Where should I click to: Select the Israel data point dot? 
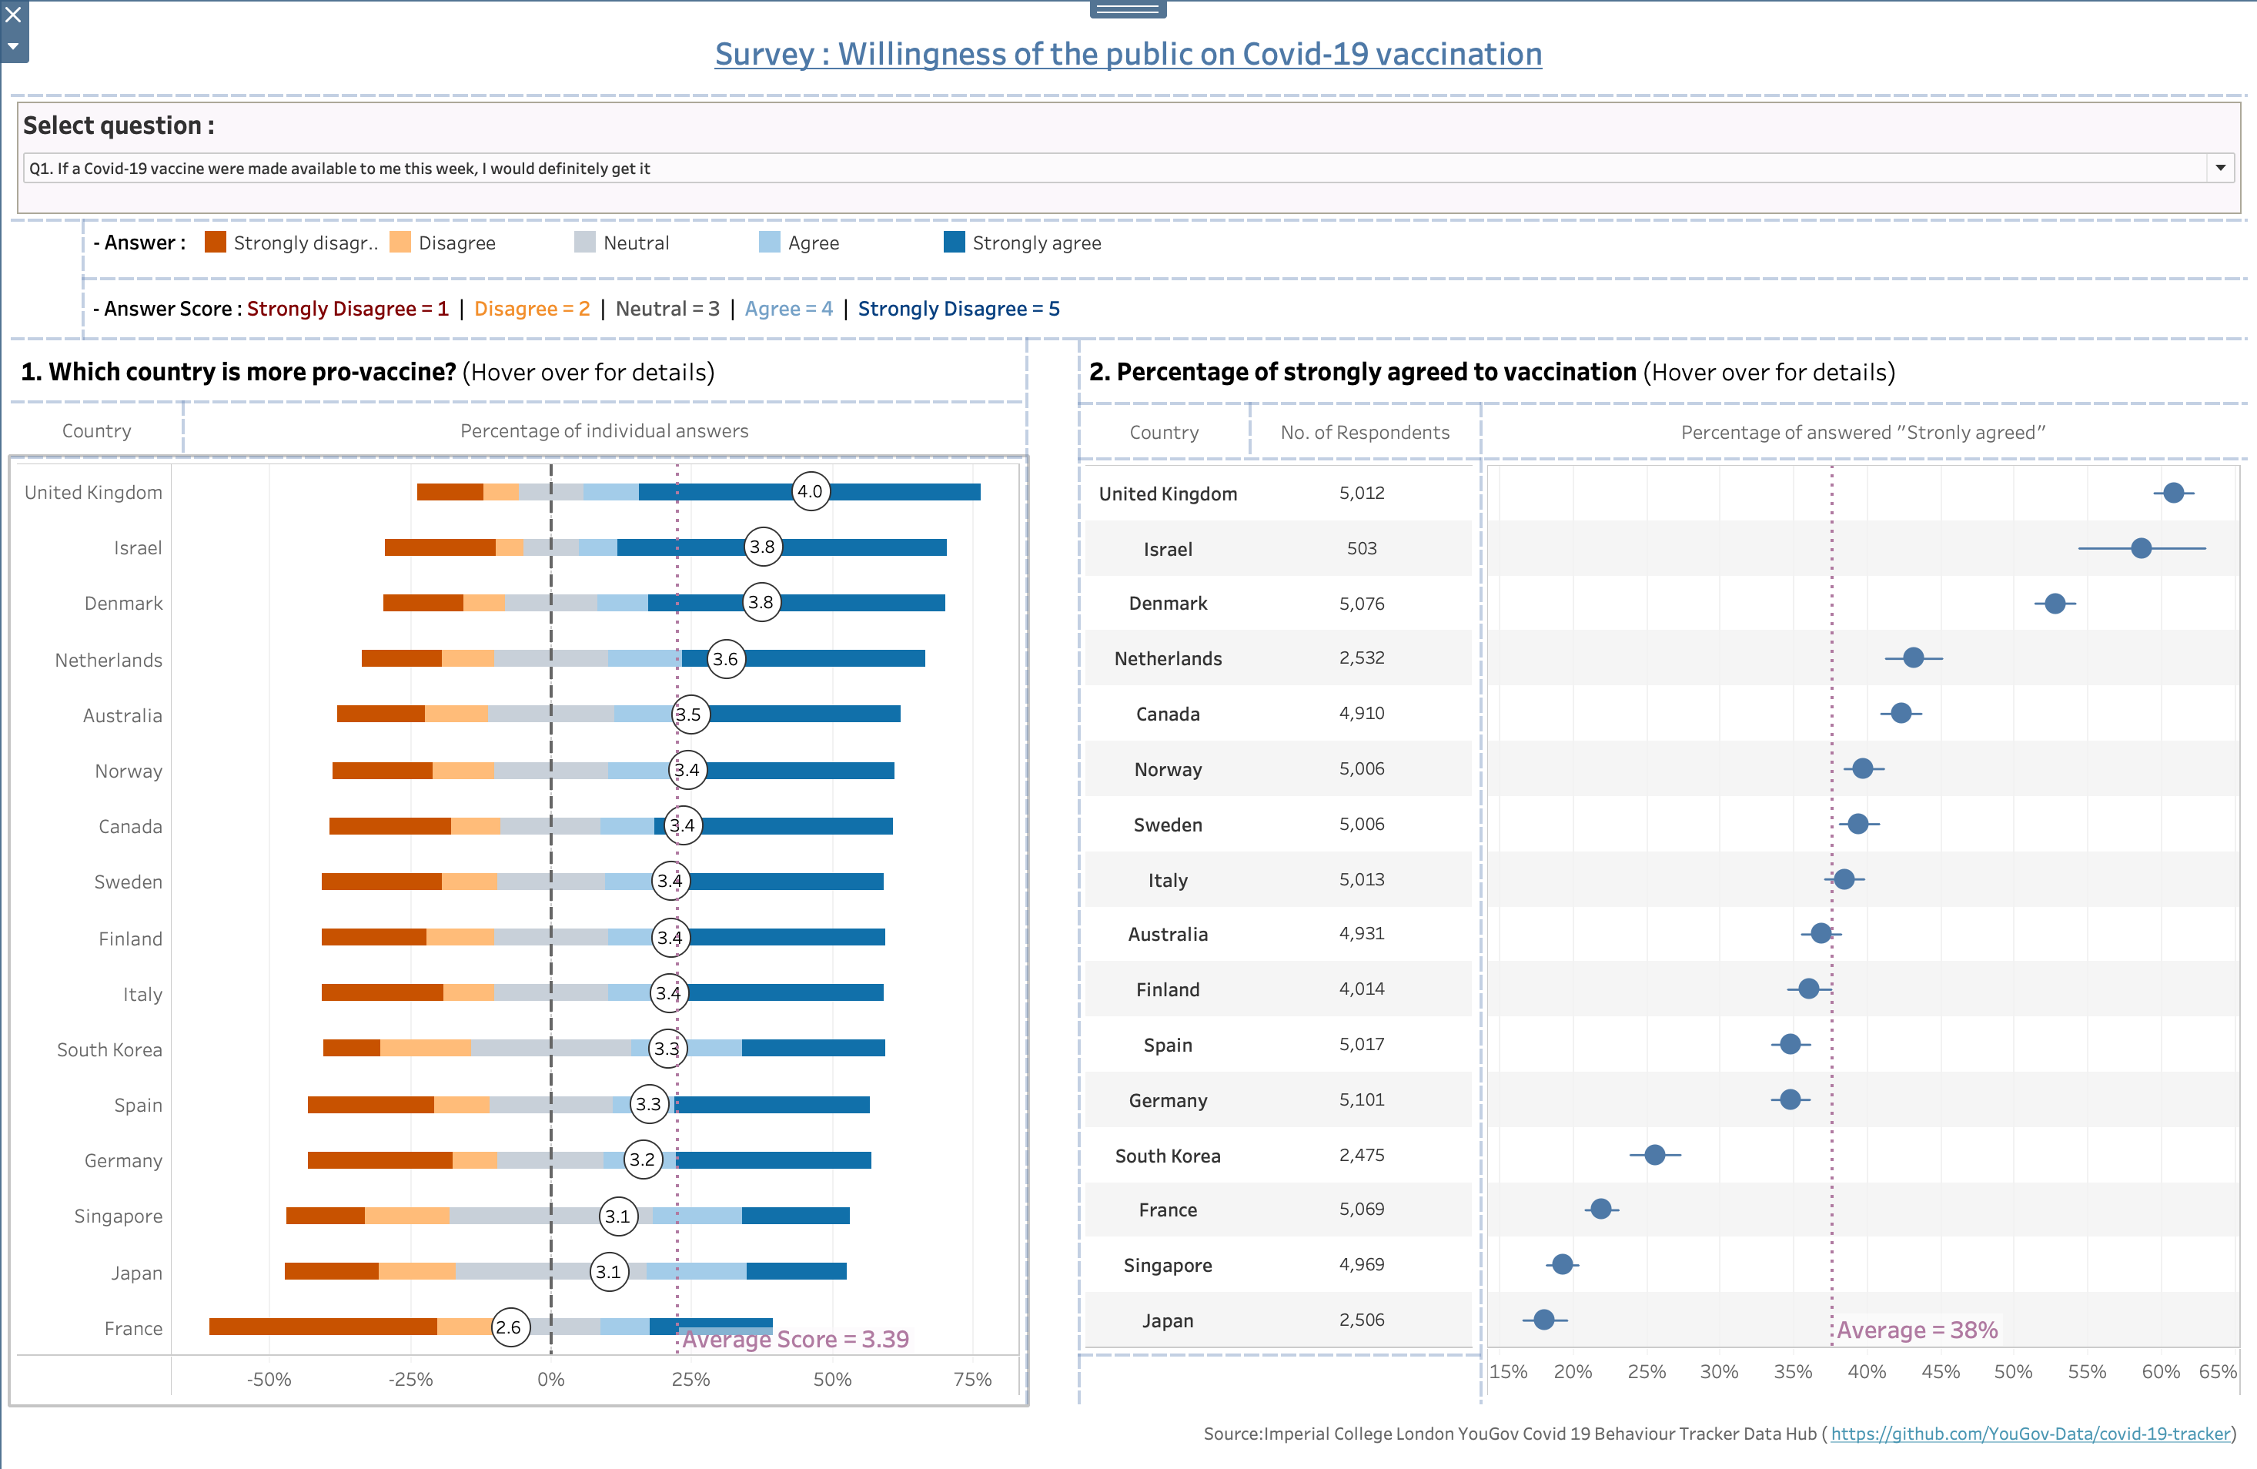pyautogui.click(x=2140, y=548)
